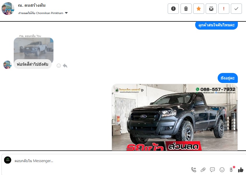
Task: Open contact name ณ. คนสร้างฝัน
Action: [x=32, y=5]
